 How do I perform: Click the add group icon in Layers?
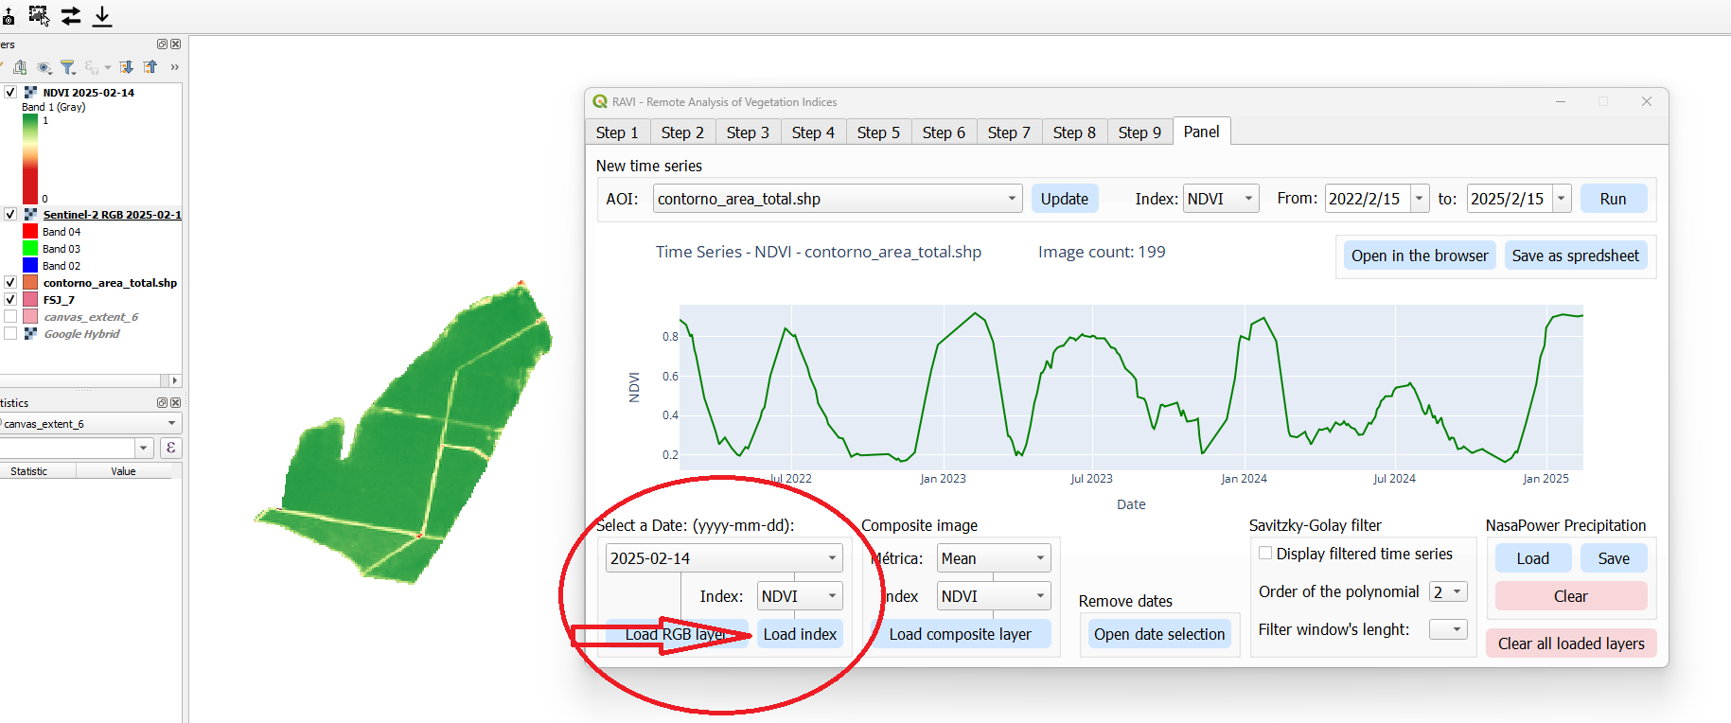(x=20, y=67)
